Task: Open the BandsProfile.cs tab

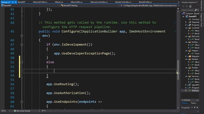Action: (x=145, y=2)
